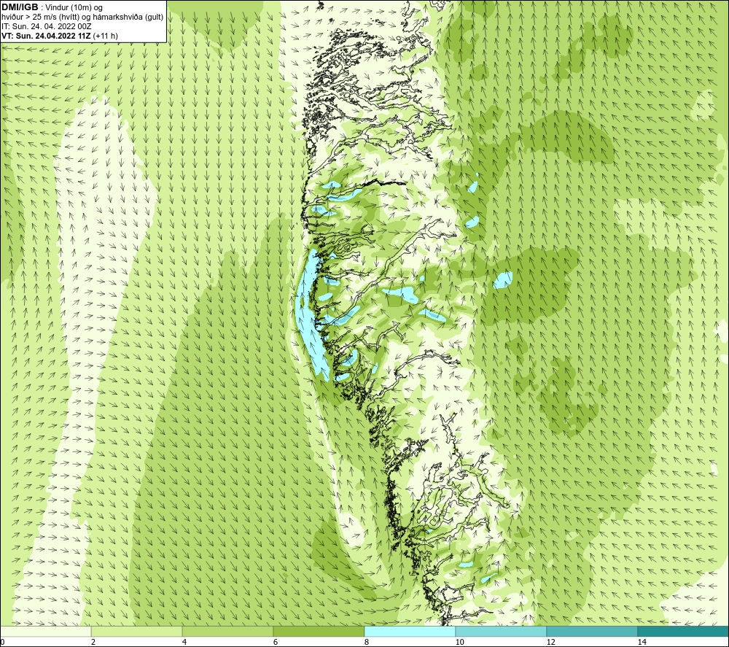Select the 10–12 m/s turquoise scale segment
This screenshot has width=729, height=647.
(x=502, y=631)
